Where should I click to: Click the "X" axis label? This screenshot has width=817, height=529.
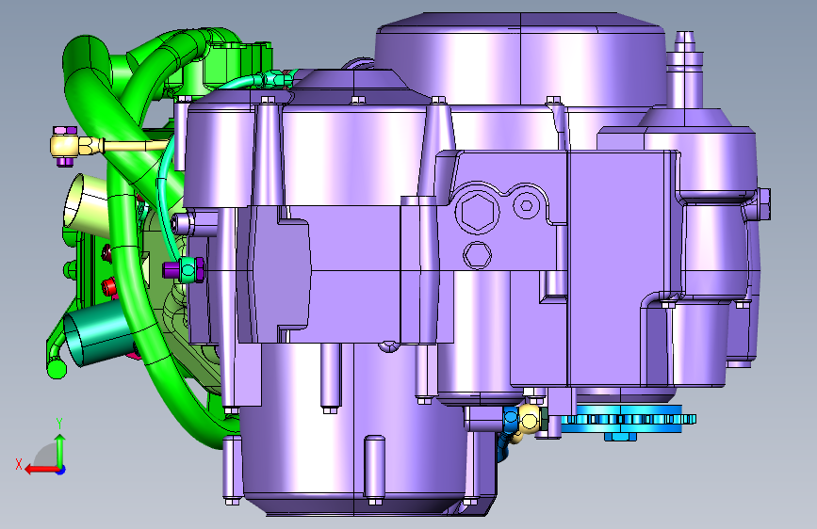(19, 464)
